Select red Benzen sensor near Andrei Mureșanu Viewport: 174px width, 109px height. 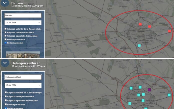pos(140,24)
